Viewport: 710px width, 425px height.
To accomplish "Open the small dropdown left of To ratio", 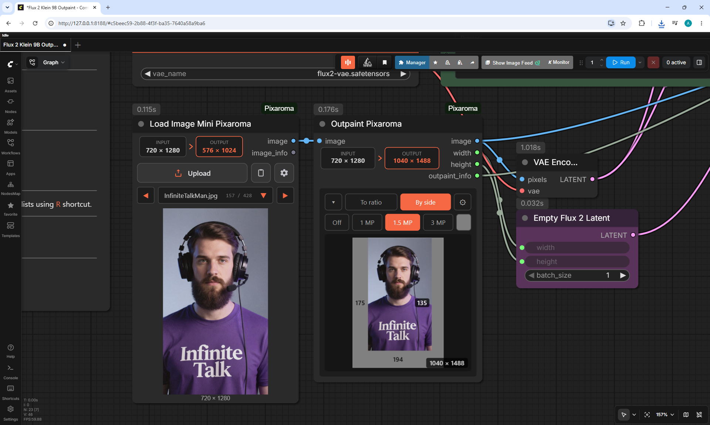I will click(x=333, y=202).
